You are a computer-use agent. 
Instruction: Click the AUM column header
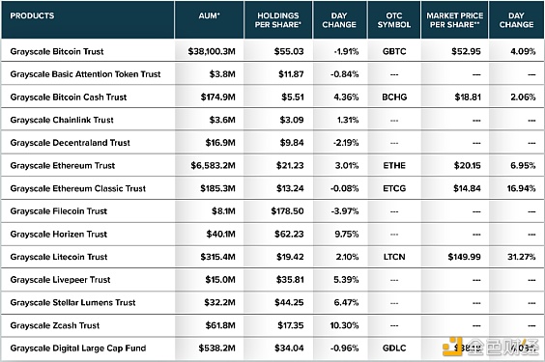tap(209, 16)
